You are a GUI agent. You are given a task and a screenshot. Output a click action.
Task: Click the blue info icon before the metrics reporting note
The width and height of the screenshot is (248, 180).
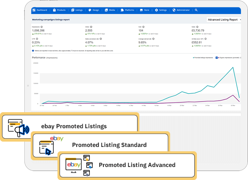pos(33,51)
